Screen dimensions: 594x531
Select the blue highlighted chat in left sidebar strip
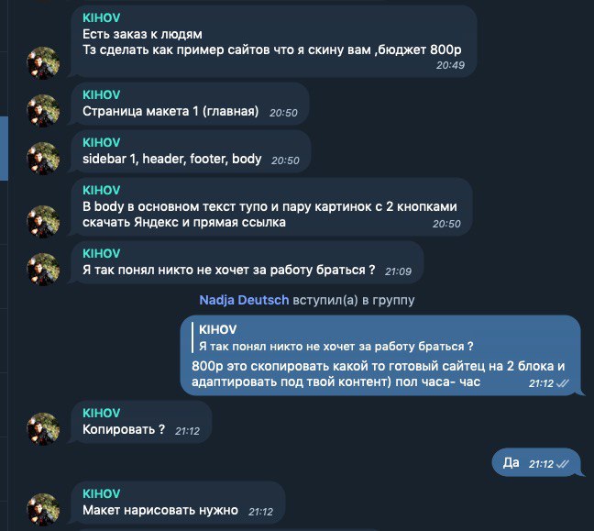point(4,149)
